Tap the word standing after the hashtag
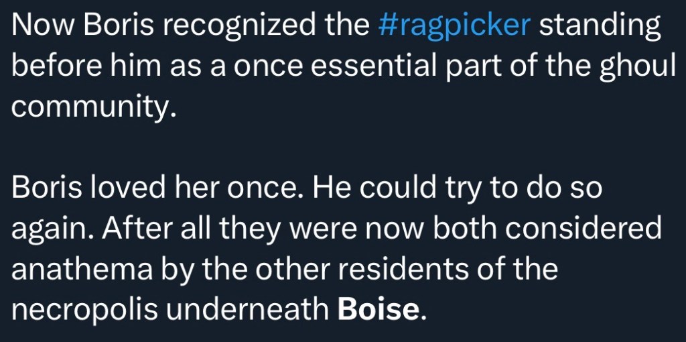This screenshot has height=342, width=686. [x=600, y=26]
